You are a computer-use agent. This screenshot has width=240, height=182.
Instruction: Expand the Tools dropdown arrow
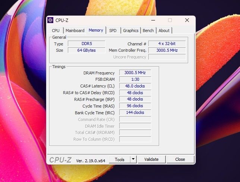click(x=133, y=160)
